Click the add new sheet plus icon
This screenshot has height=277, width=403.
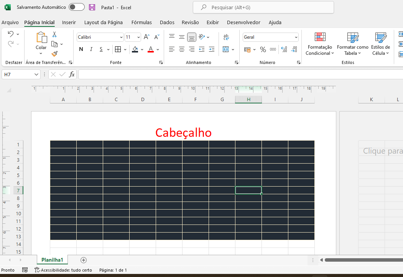coord(84,260)
